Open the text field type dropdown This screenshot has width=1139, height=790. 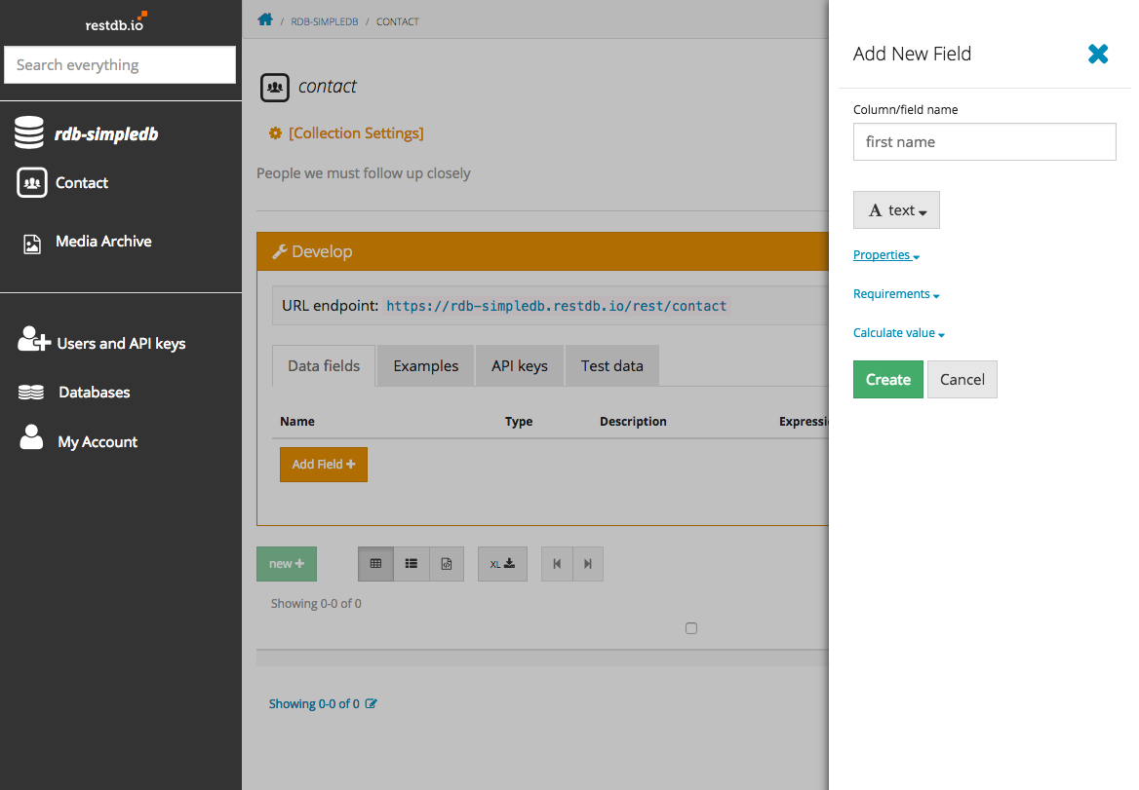point(896,210)
